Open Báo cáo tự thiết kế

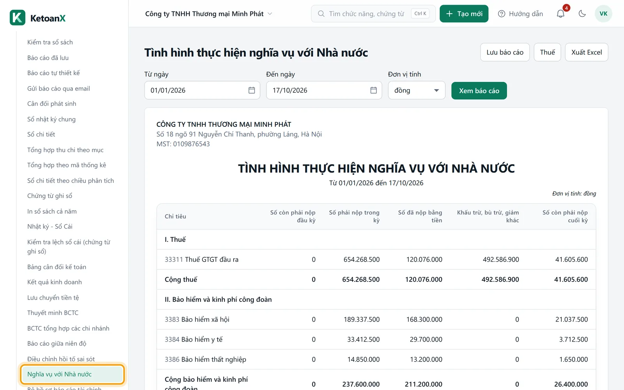point(53,73)
